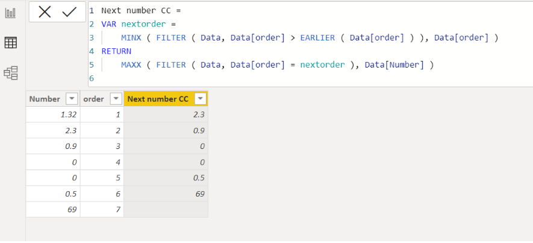Screen dimensions: 533x243
Task: Open the Model relationships view icon
Action: tap(10, 73)
